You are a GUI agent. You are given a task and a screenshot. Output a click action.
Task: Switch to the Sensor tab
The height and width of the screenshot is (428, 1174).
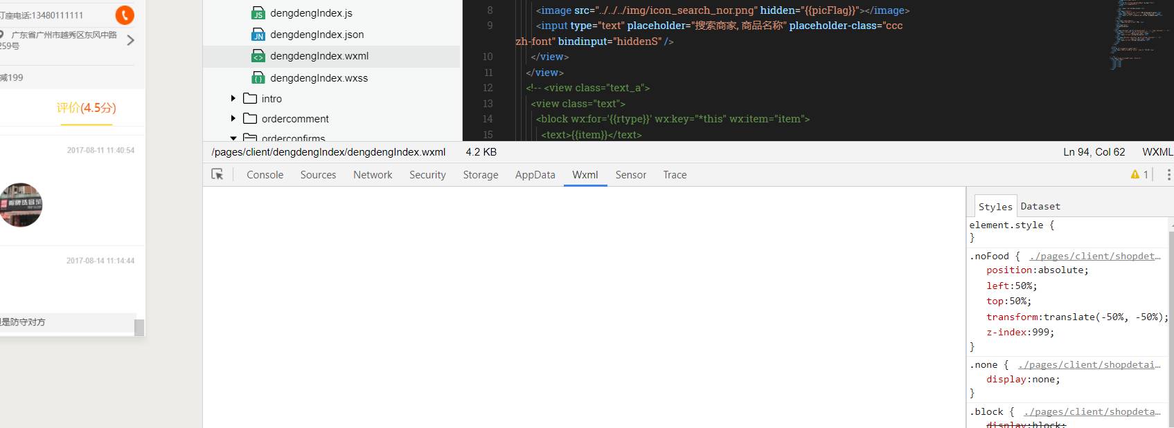(x=630, y=175)
